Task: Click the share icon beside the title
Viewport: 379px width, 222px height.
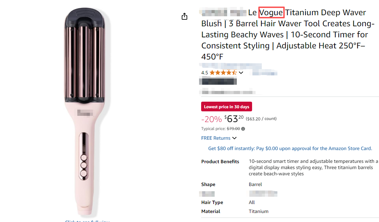Action: pyautogui.click(x=184, y=17)
